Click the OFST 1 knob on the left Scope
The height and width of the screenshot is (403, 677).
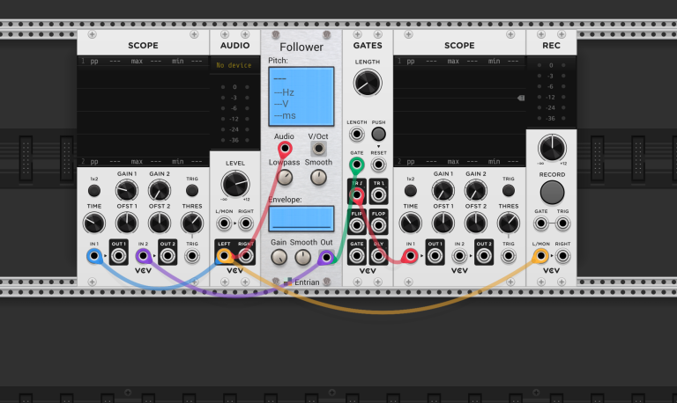(127, 223)
